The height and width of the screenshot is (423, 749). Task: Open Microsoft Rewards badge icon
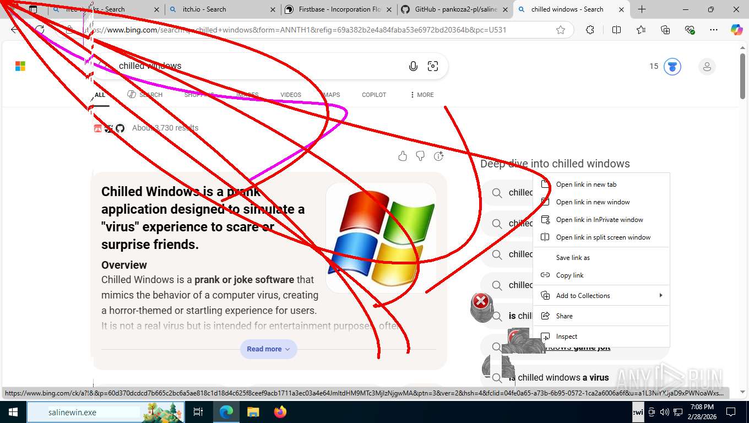coord(672,67)
